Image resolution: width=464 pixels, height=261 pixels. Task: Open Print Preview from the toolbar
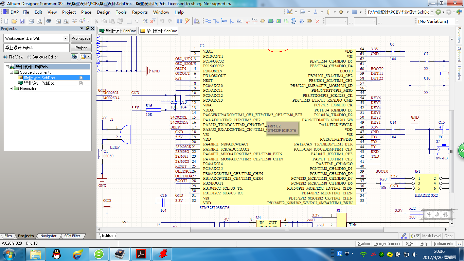(39, 21)
